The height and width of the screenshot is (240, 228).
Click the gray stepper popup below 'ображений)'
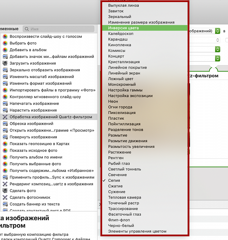coord(218,40)
